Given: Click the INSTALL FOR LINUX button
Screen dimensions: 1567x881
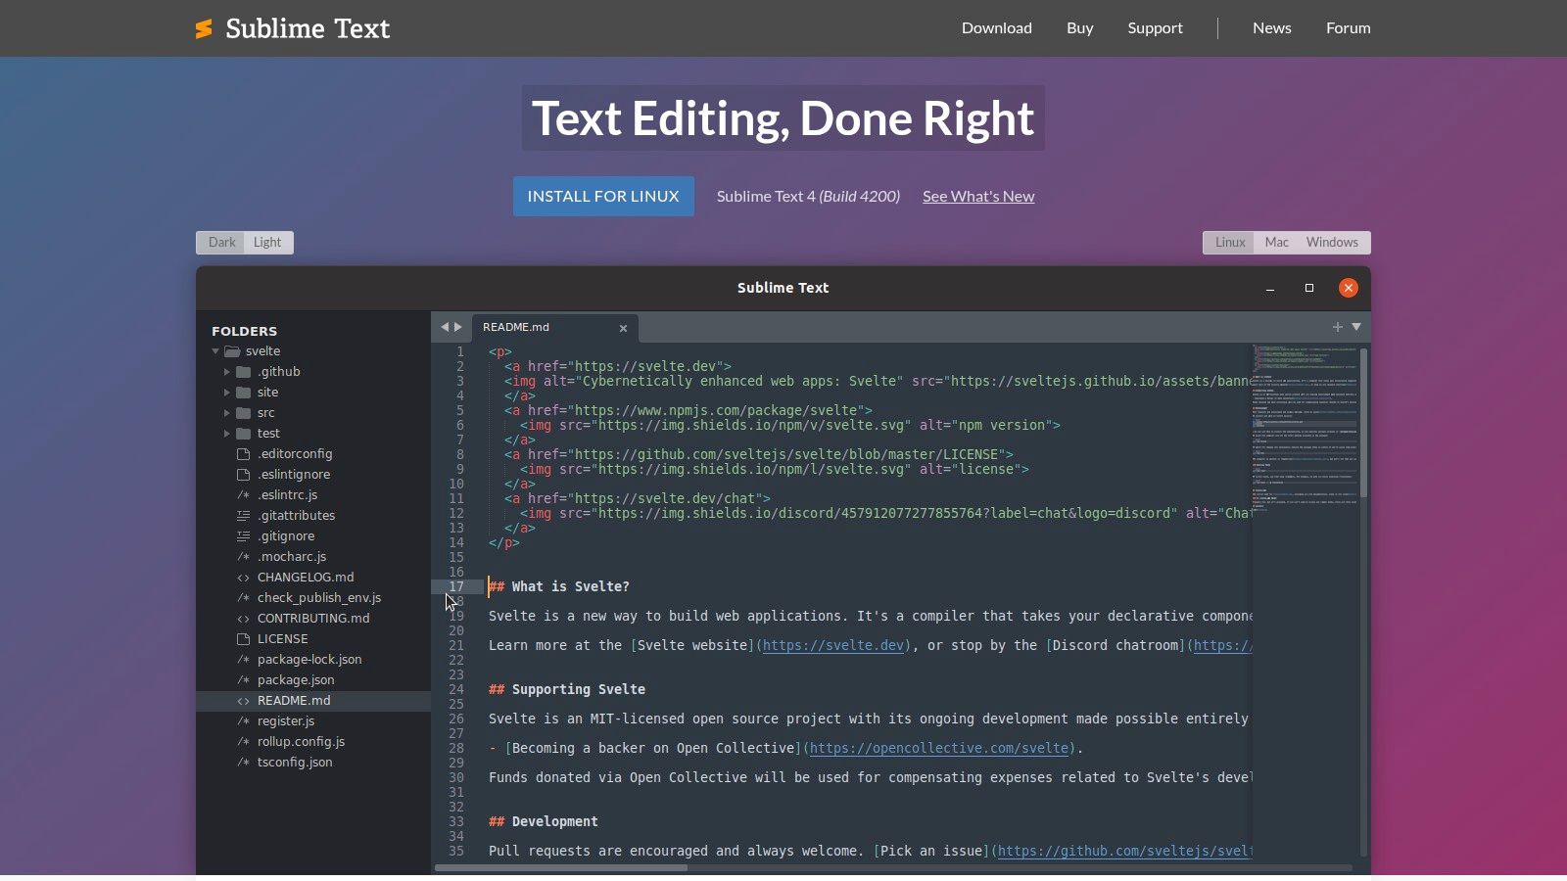Looking at the screenshot, I should [602, 196].
